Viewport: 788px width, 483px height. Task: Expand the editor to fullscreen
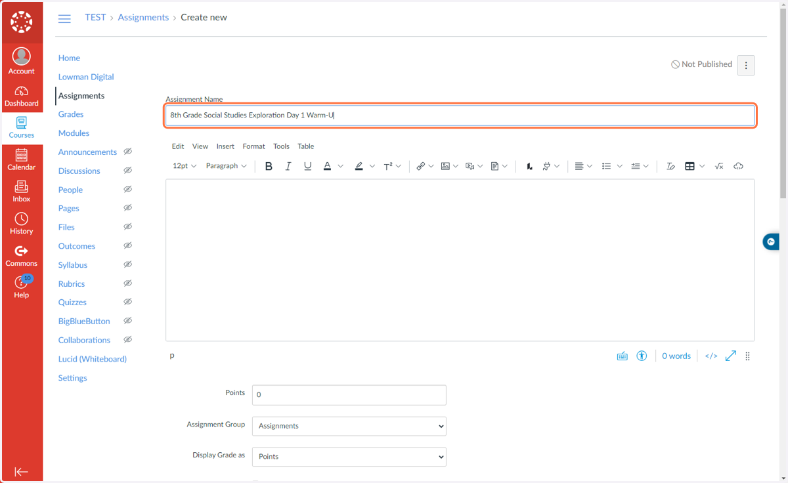click(731, 356)
